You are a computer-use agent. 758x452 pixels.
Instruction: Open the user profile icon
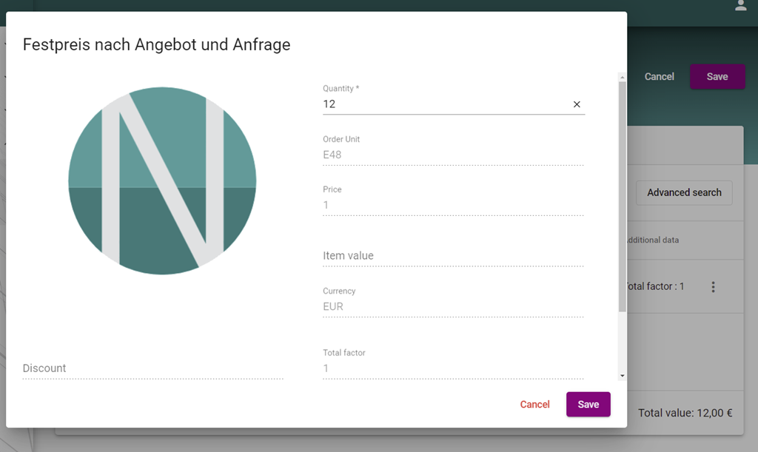coord(740,6)
